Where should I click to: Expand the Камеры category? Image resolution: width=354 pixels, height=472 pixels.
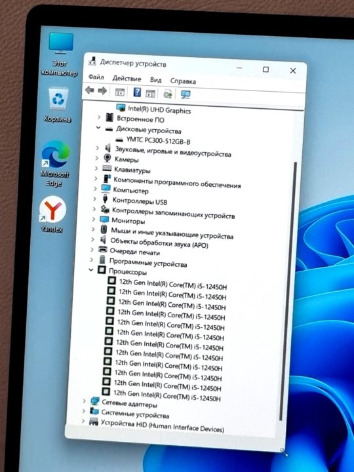[97, 158]
